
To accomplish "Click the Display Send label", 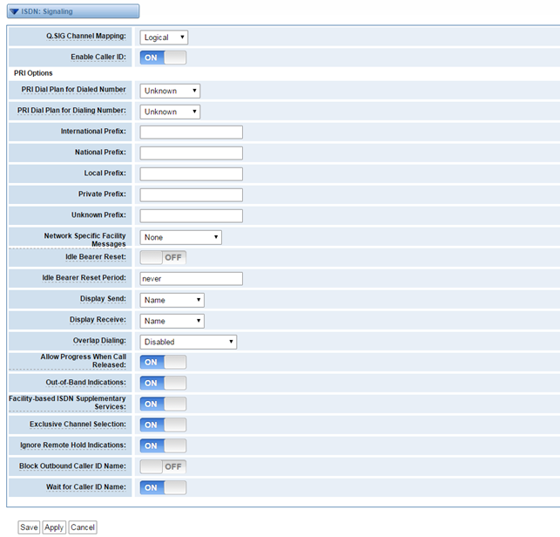I will click(103, 298).
